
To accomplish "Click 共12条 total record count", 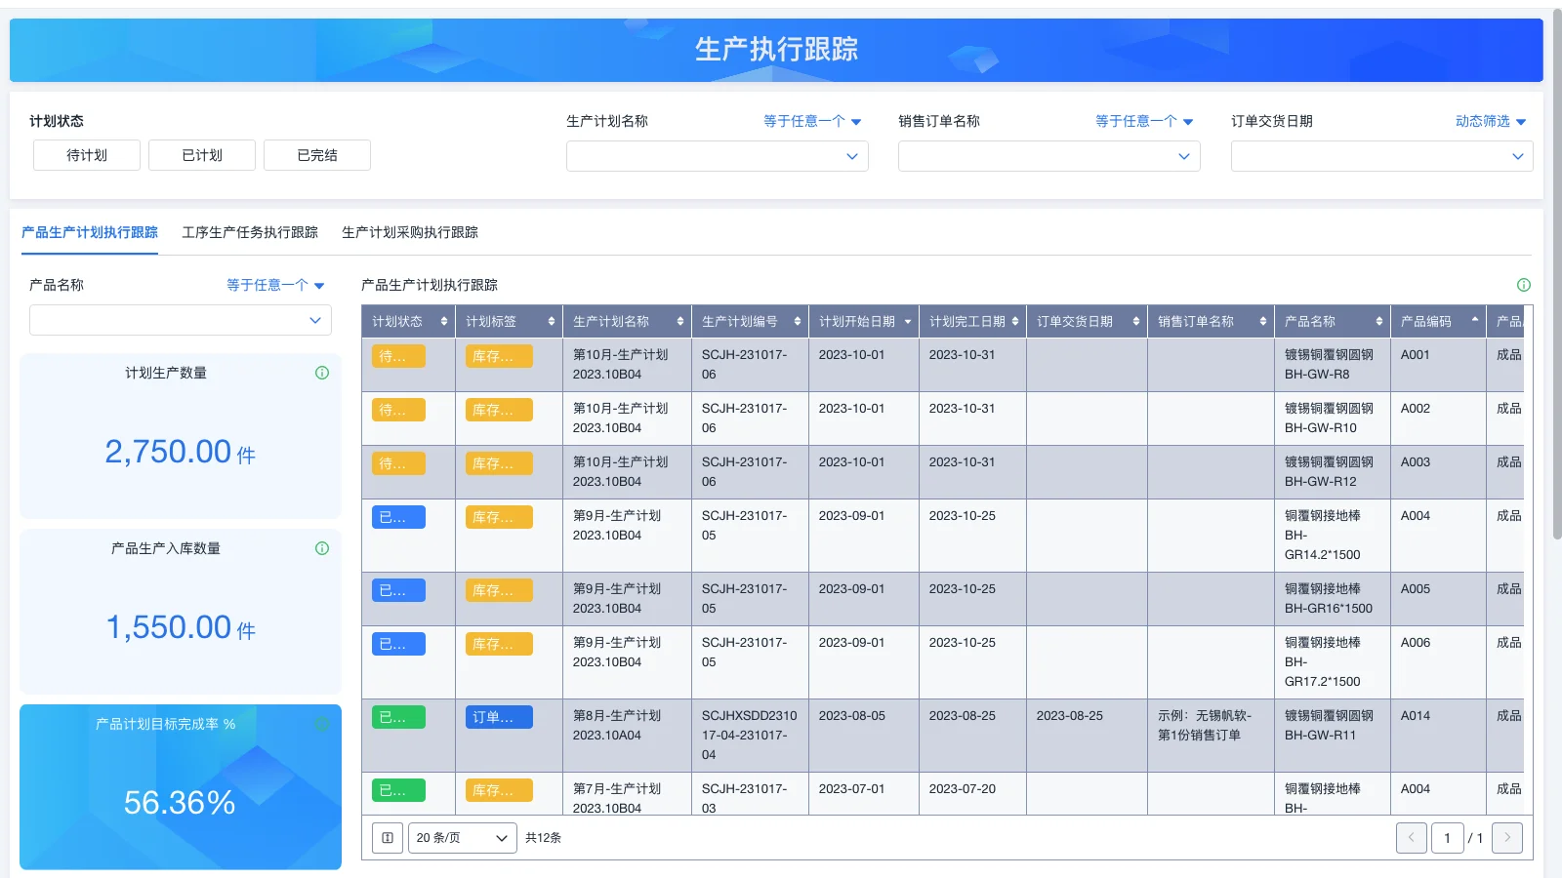I will [x=543, y=838].
